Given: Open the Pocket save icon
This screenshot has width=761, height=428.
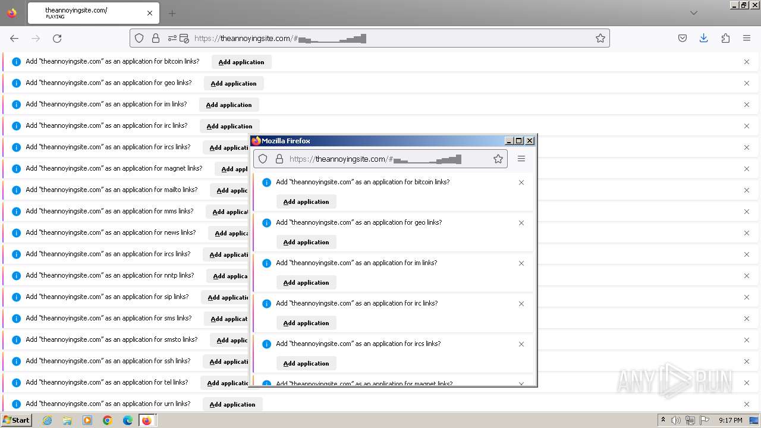Looking at the screenshot, I should 683,38.
